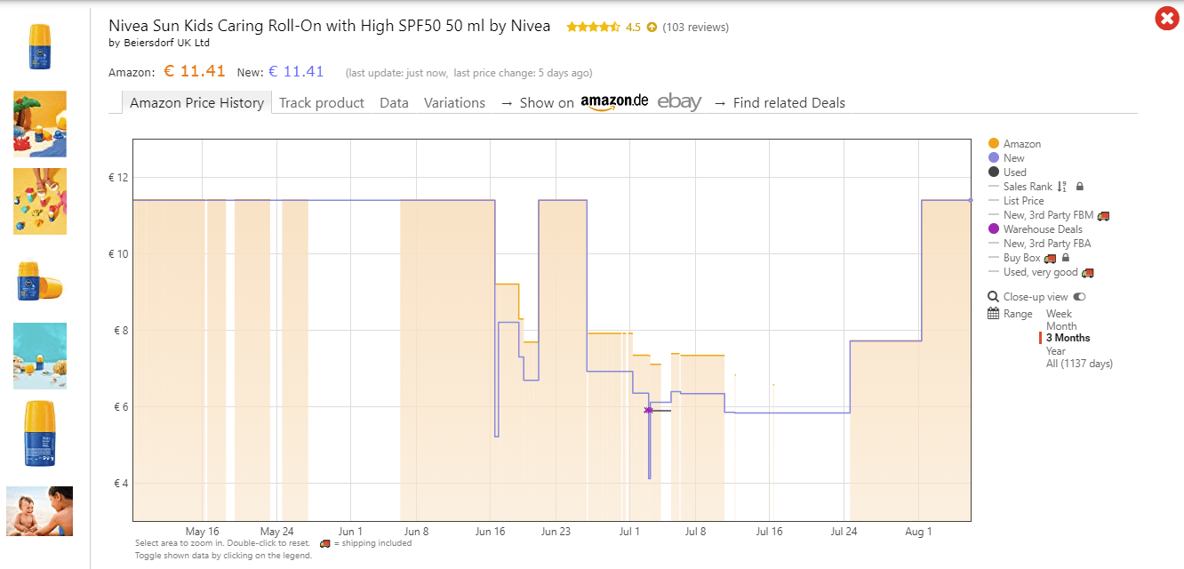
Task: Close the price history overlay
Action: (x=1166, y=18)
